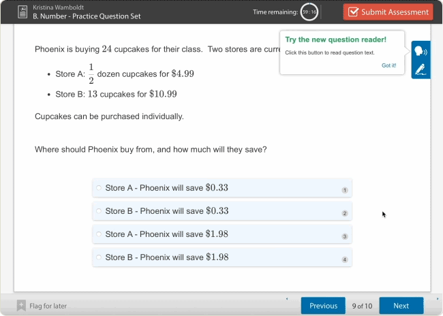
Task: Click the 9 of 10 page indicator
Action: pyautogui.click(x=362, y=306)
